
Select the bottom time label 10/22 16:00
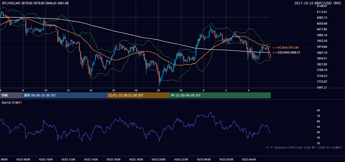point(113,160)
